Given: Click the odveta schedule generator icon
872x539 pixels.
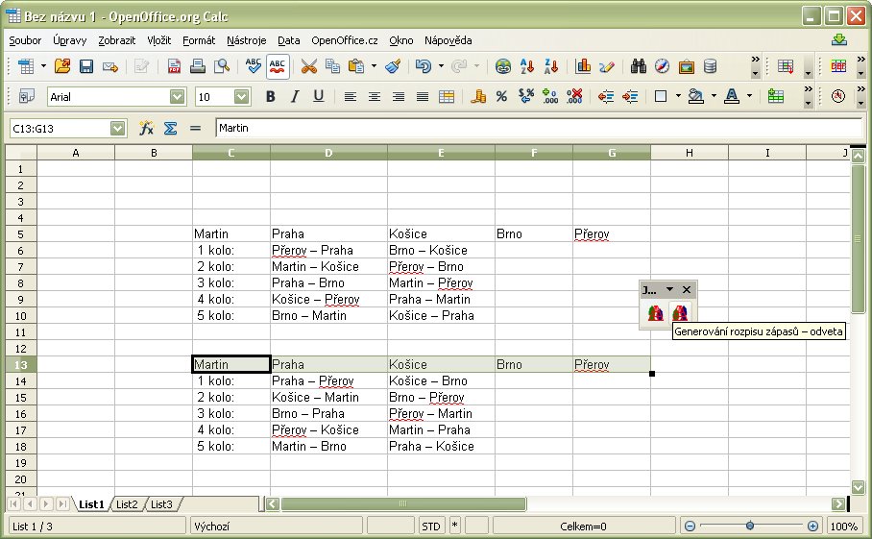Looking at the screenshot, I should pos(680,313).
